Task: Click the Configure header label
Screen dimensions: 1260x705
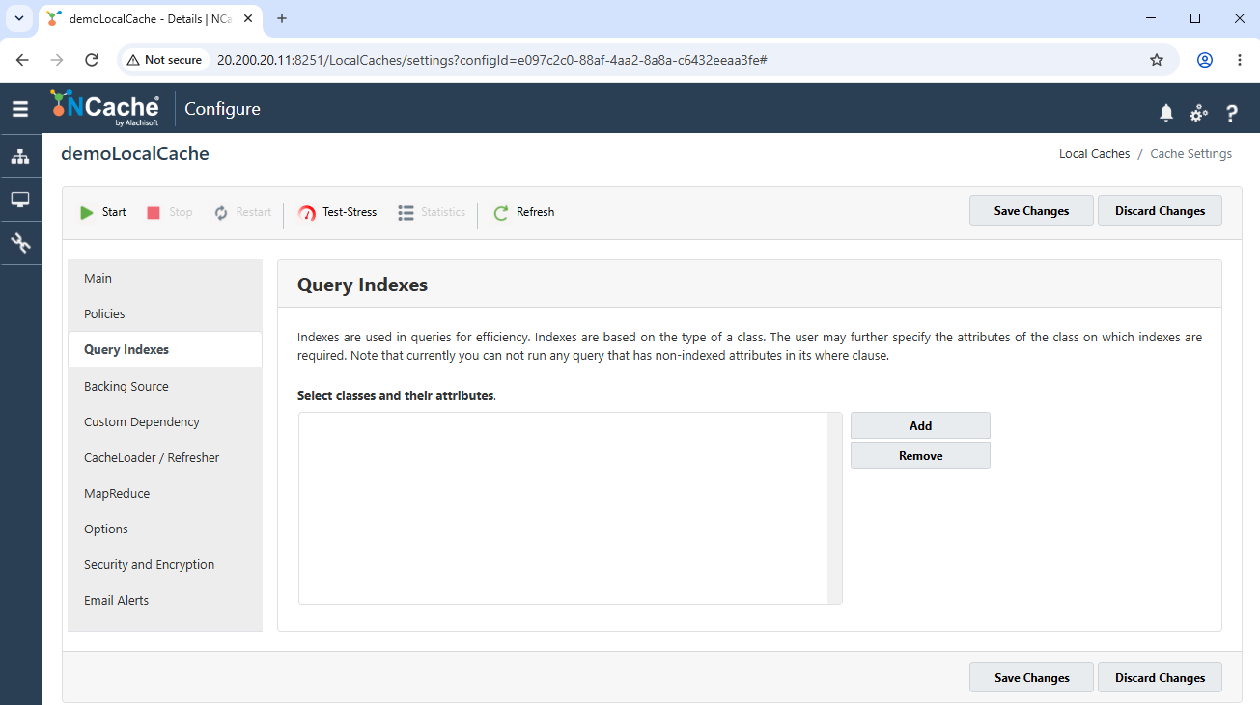Action: [x=222, y=109]
